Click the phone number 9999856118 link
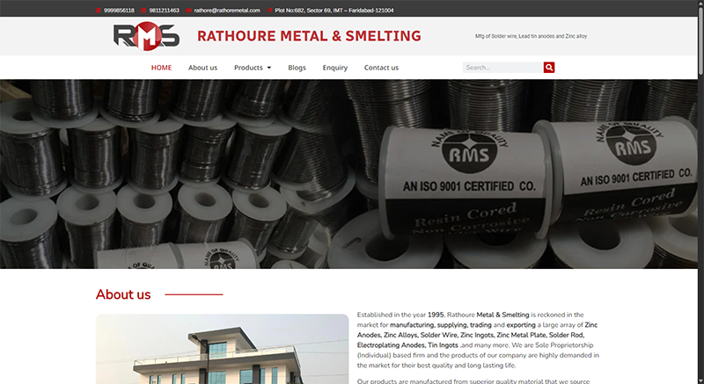 coord(119,11)
